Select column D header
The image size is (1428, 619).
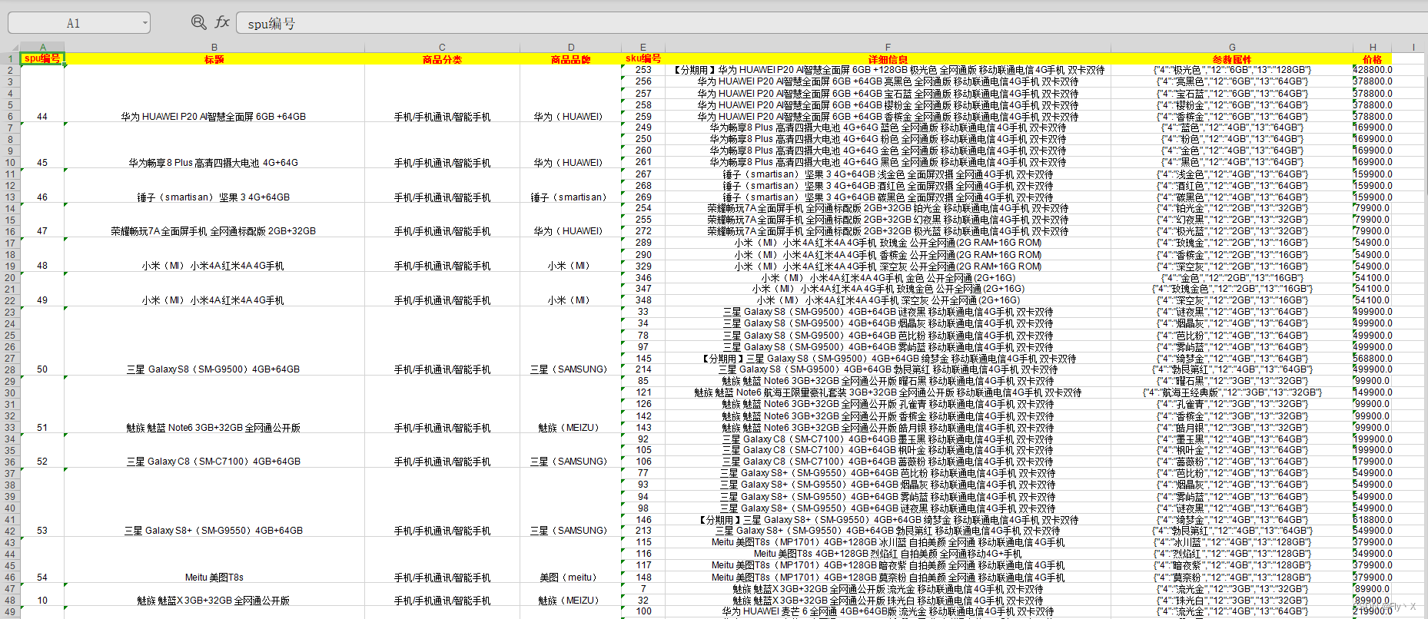tap(571, 47)
